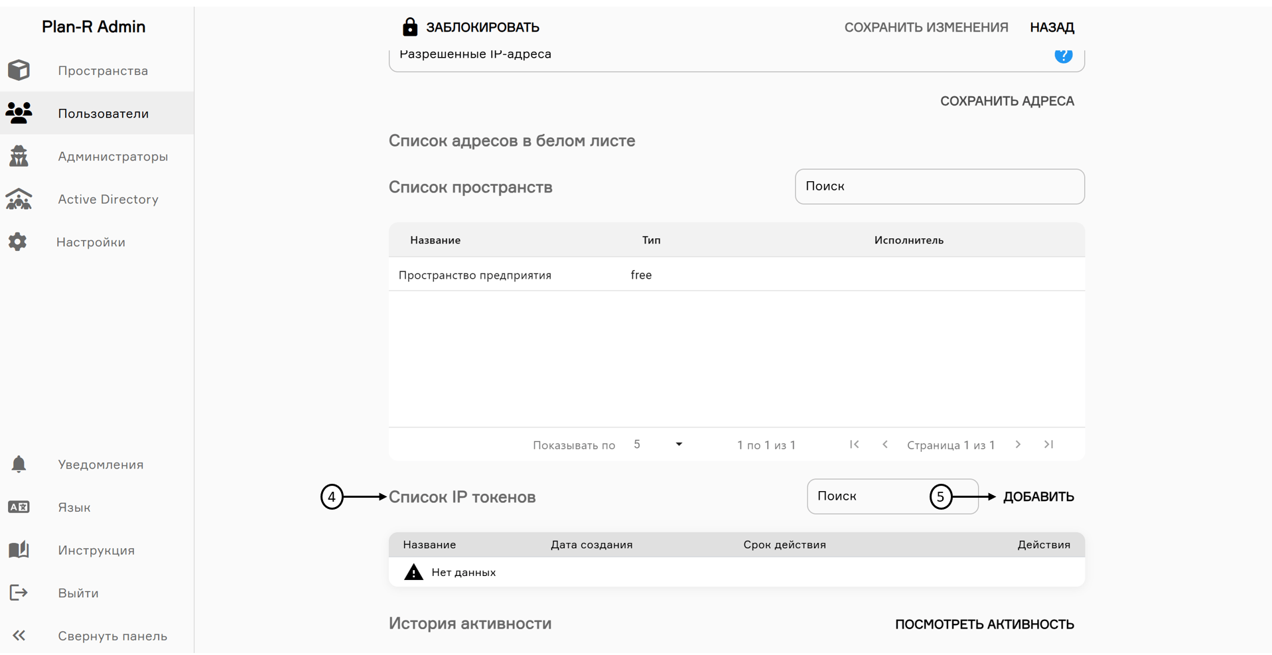This screenshot has width=1272, height=655.
Task: Open ПОСМОТРЕТЬ АКТИВНОСТЬ link
Action: click(x=984, y=624)
